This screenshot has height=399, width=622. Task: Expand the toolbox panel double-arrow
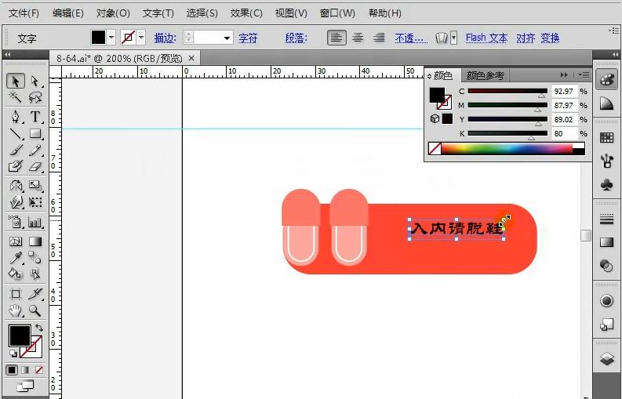pyautogui.click(x=7, y=54)
